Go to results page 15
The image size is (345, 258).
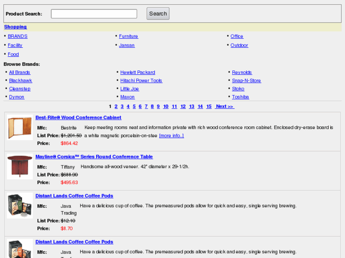click(x=209, y=107)
